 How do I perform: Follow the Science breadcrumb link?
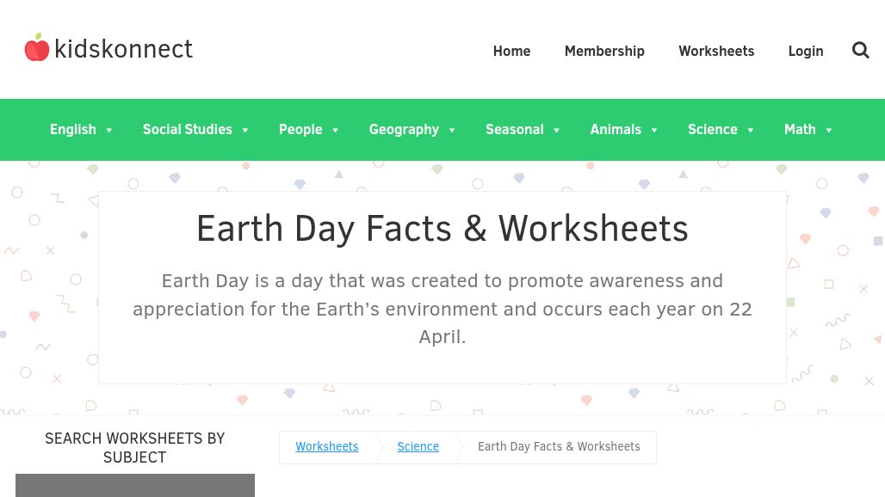(x=418, y=446)
